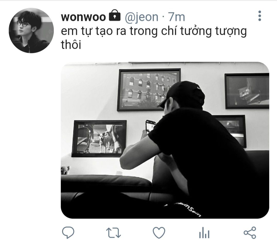Click the small stuffed toy on the sofa
The image size is (277, 246).
[x=65, y=170]
